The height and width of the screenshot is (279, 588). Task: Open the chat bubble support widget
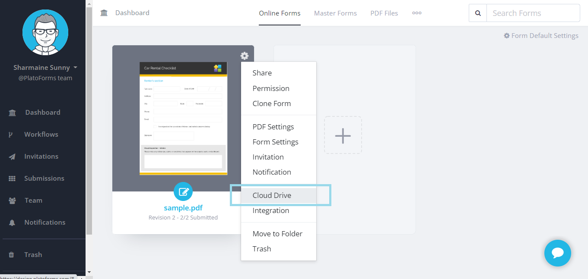(x=557, y=253)
